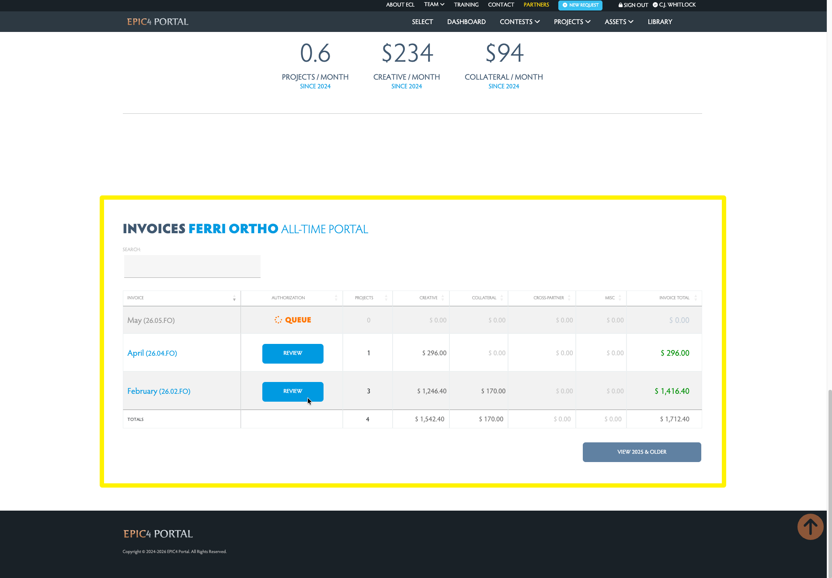Image resolution: width=832 pixels, height=578 pixels.
Task: Click the May (26.05.FO) invoice row
Action: coord(412,320)
